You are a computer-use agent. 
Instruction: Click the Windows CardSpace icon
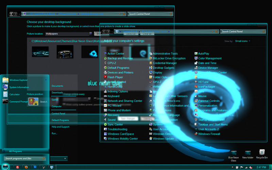pyautogui.click(x=105, y=134)
